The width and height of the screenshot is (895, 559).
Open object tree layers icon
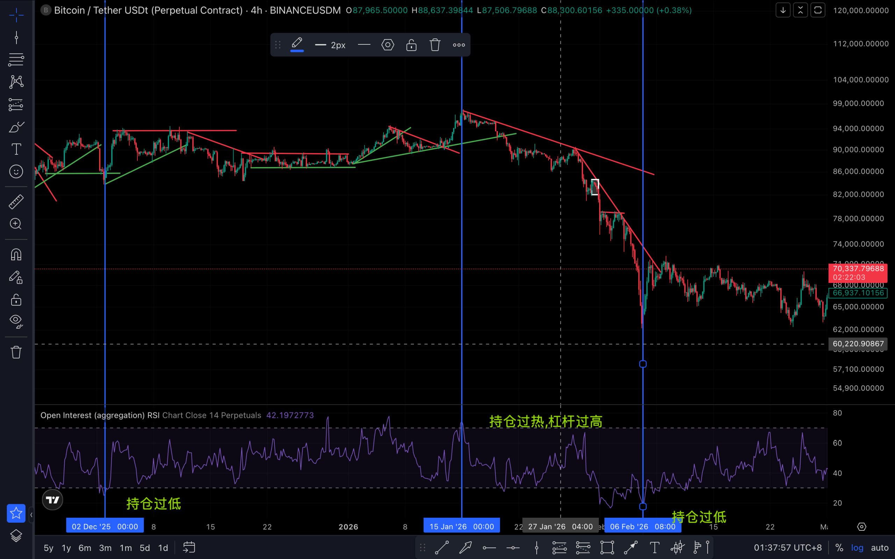(16, 536)
